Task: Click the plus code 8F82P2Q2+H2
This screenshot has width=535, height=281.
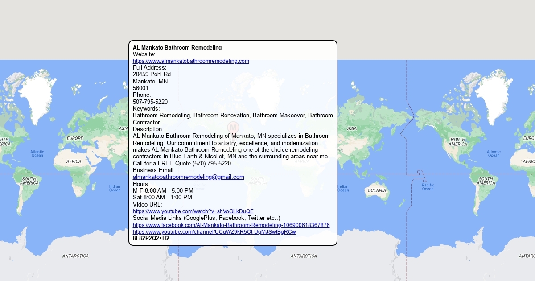Action: tap(151, 238)
